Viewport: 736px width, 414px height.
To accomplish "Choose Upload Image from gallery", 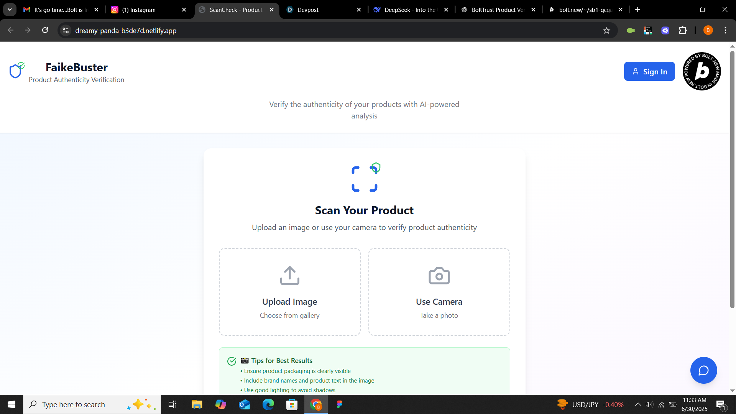I will (x=289, y=292).
